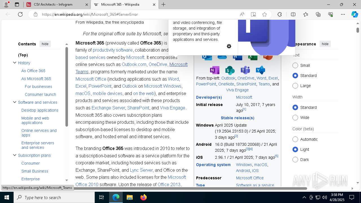This screenshot has width=361, height=203.
Task: Select Standard width option
Action: pos(295,107)
